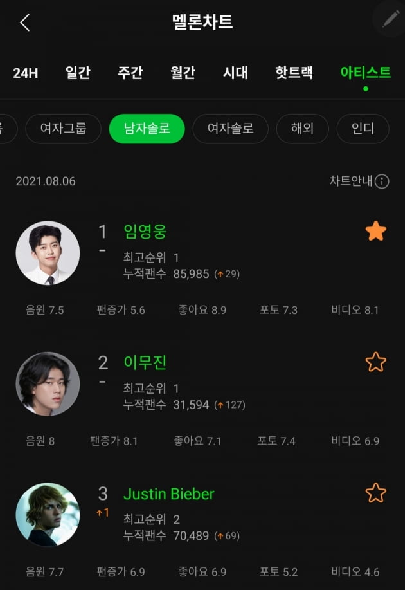Switch to the 주간 chart tab
This screenshot has height=590, width=405.
[x=130, y=73]
